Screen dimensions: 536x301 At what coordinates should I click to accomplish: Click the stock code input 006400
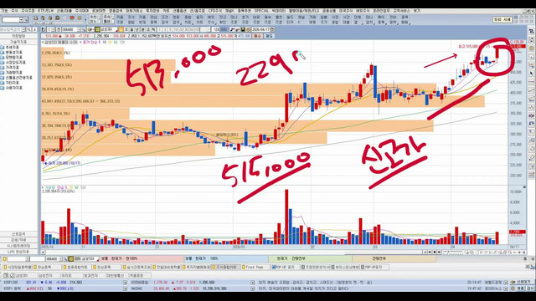coord(69,29)
